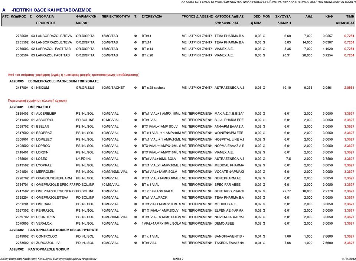Viewport: 356px width, 261px height.
Task: Select the LYOPRAZ product name
Action: click(44, 165)
